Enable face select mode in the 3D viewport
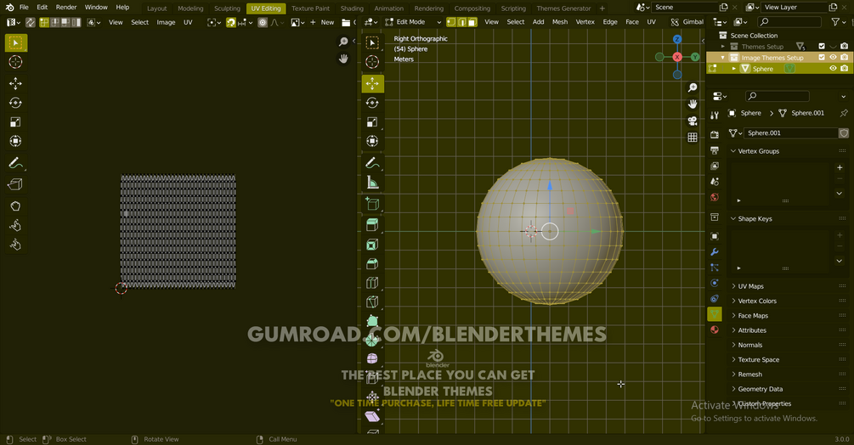Viewport: 854px width, 445px height. (472, 22)
